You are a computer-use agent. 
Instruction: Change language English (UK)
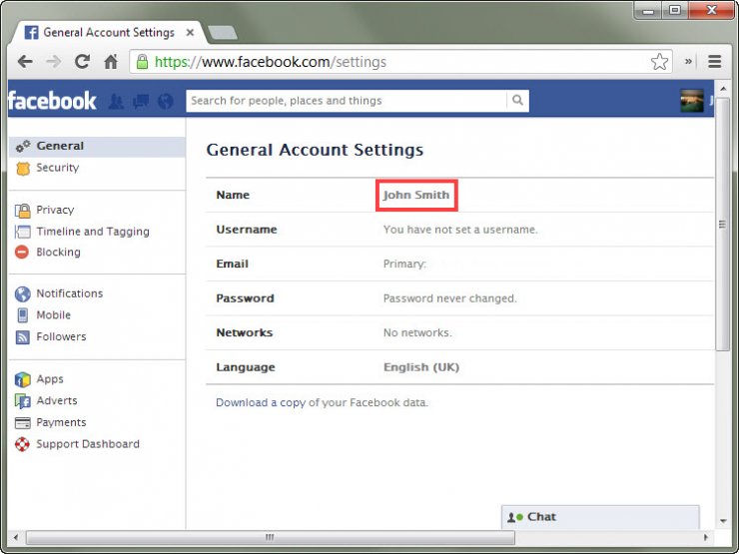click(421, 367)
